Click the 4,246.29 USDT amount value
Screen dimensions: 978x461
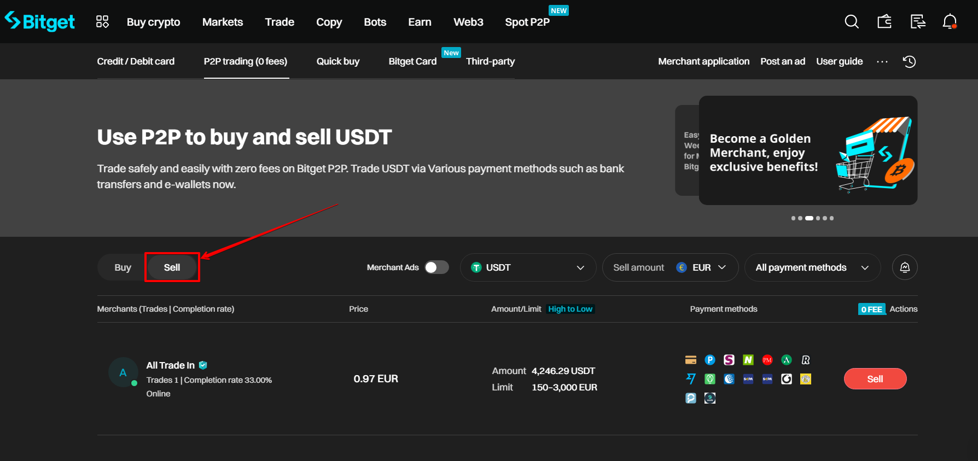pyautogui.click(x=563, y=371)
